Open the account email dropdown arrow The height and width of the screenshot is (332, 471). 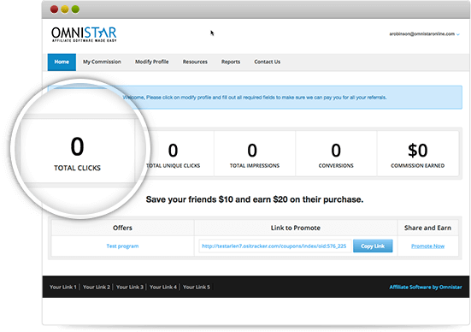tap(458, 34)
